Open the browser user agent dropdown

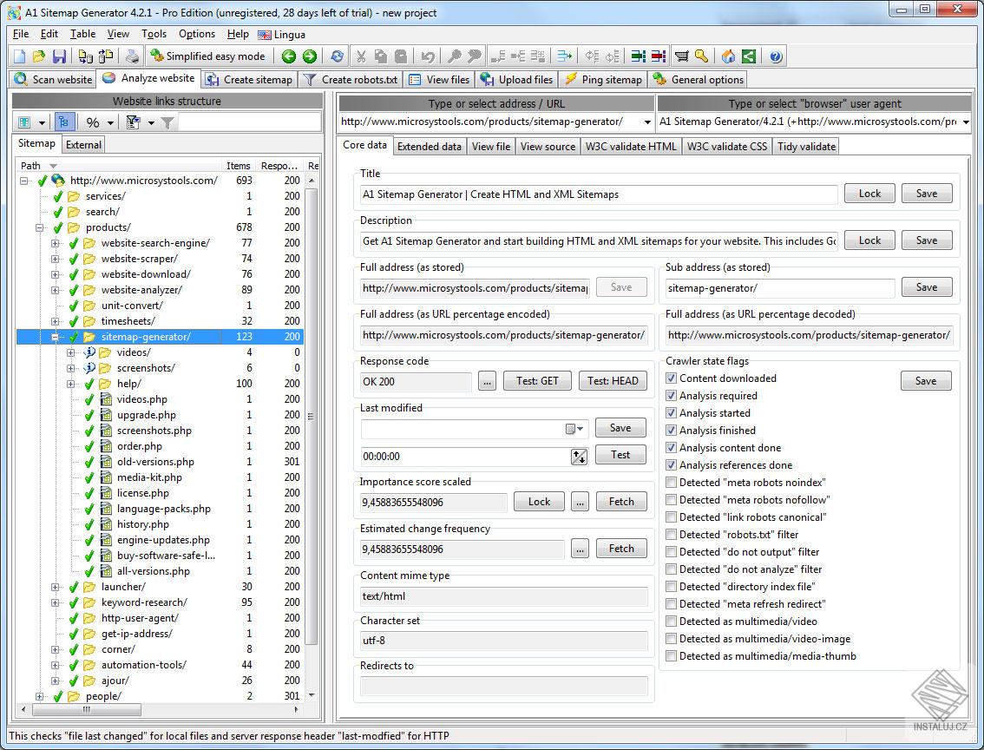968,122
